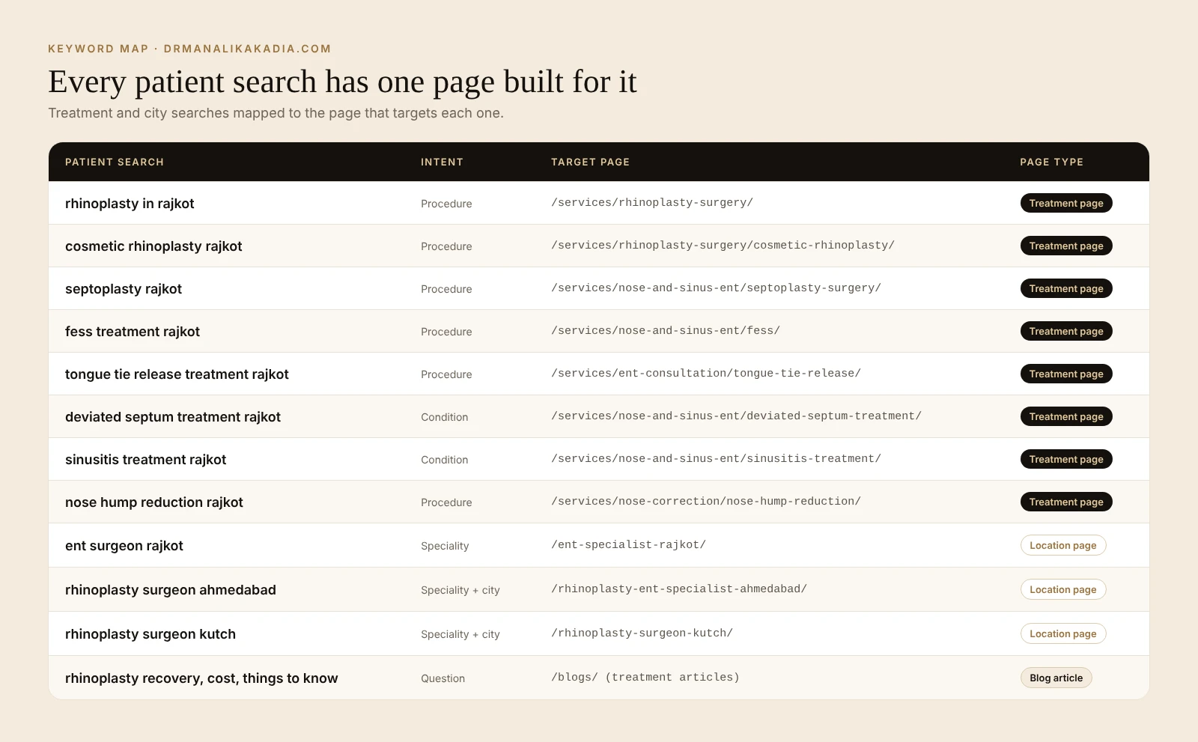This screenshot has height=742, width=1198.
Task: Click the path ending in /cosmetic-rhinoplasty/
Action: click(x=723, y=245)
